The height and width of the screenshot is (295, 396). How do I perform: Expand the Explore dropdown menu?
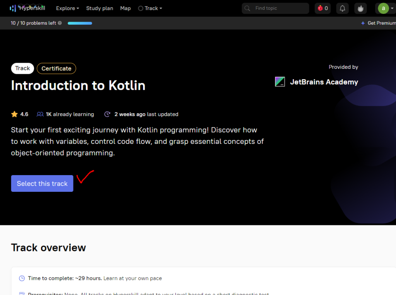coord(67,9)
